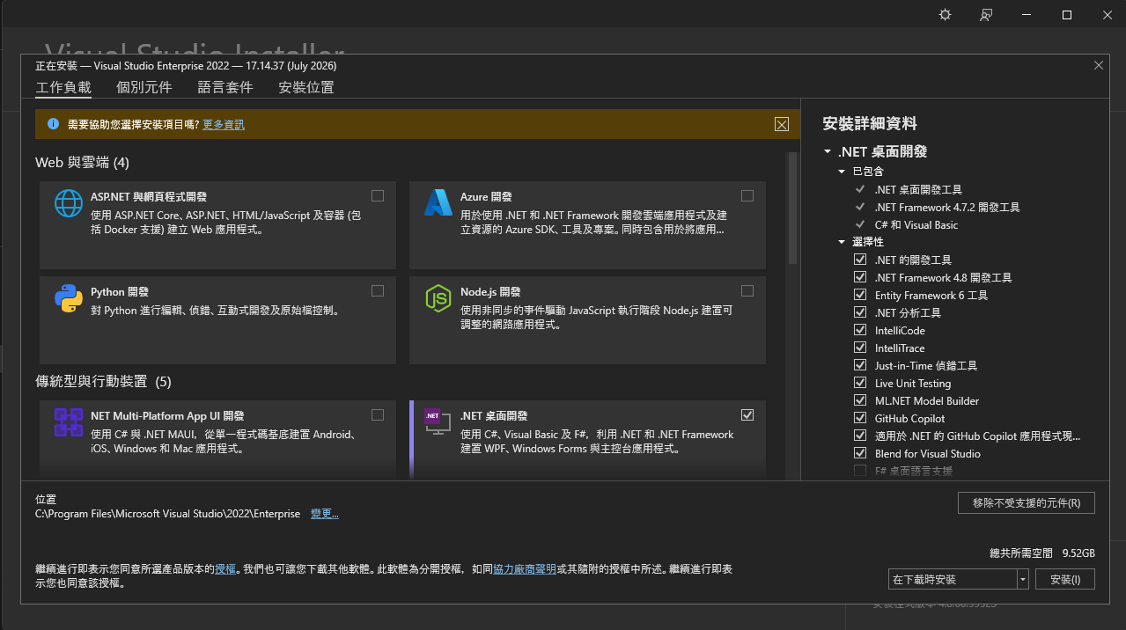Click the .NET desktop development monitor icon
The image size is (1126, 630).
pos(438,422)
